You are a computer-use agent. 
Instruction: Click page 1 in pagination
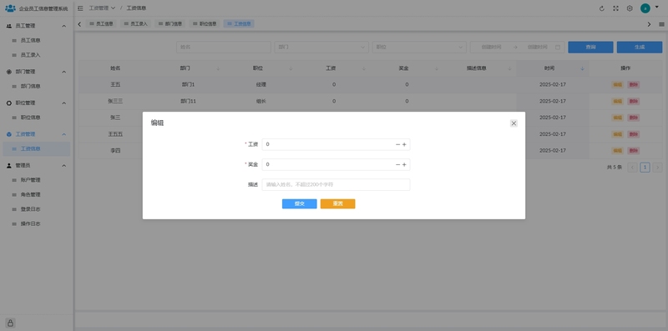645,168
